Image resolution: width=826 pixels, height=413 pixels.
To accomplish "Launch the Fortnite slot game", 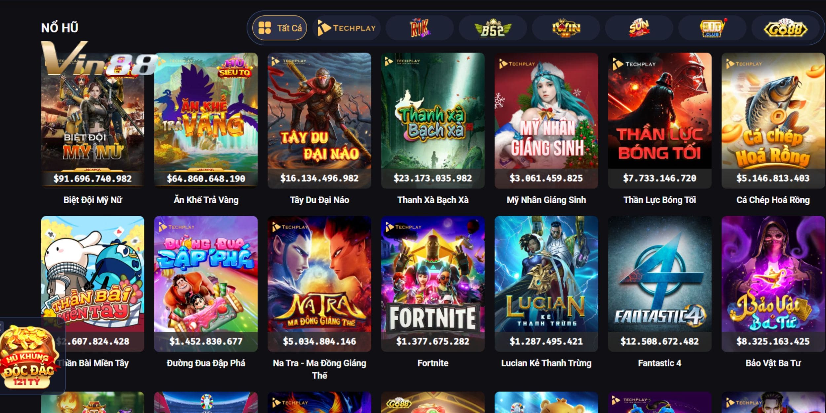I will point(433,284).
